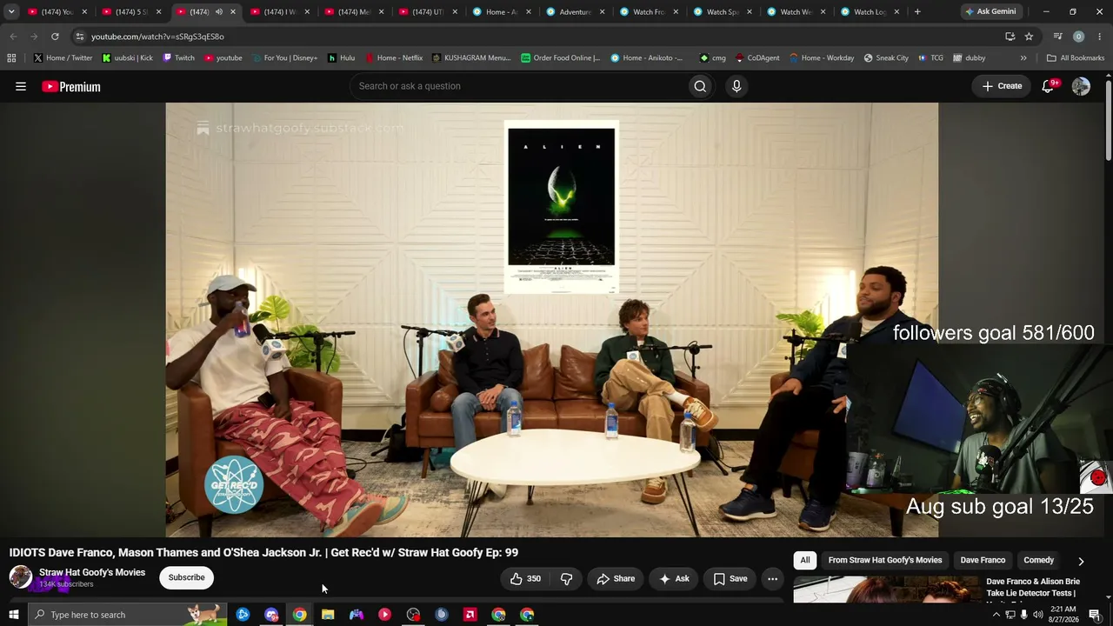
Task: Click the YouTube search input field
Action: point(518,86)
